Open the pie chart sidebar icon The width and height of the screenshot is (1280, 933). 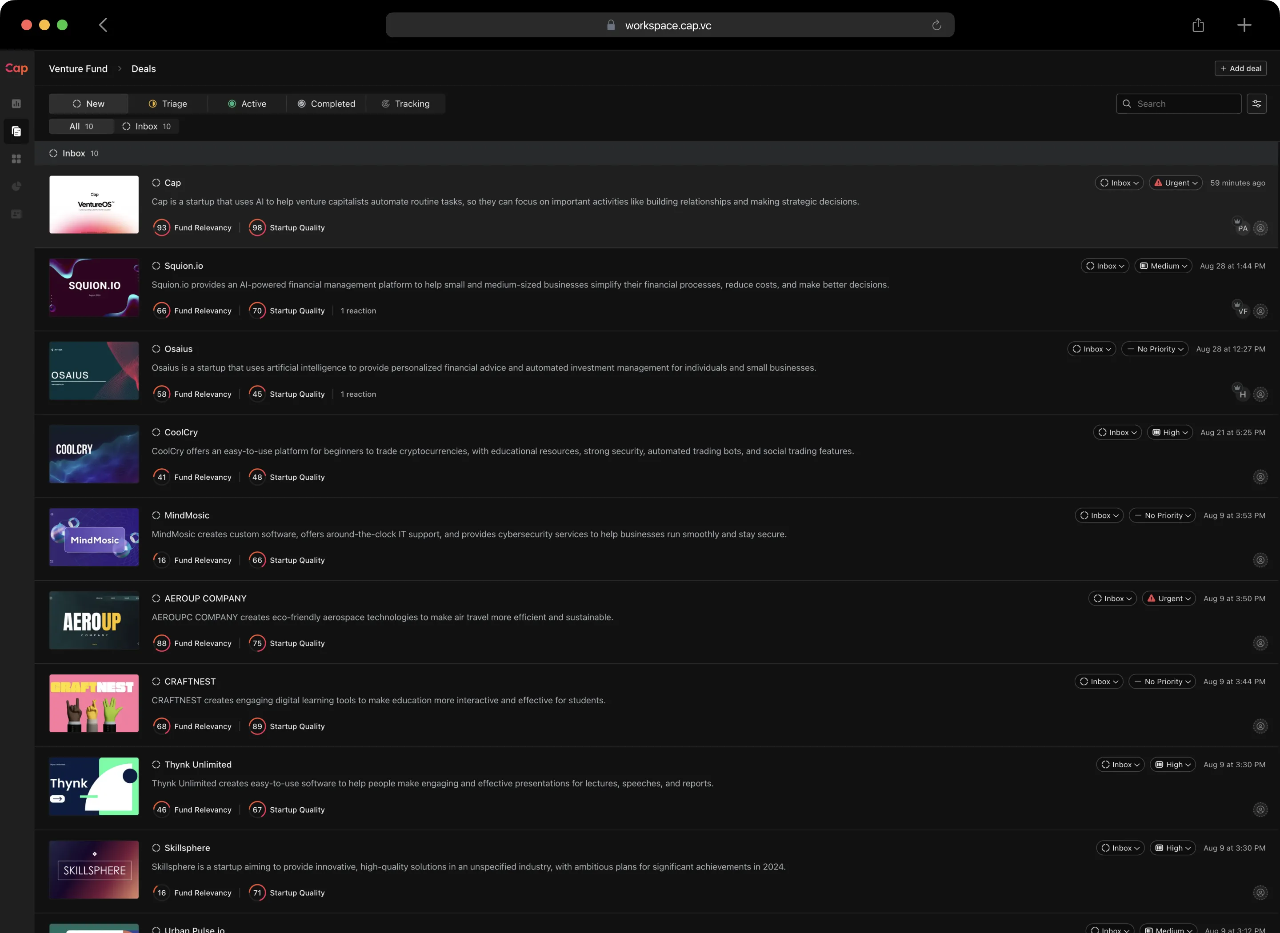point(16,186)
